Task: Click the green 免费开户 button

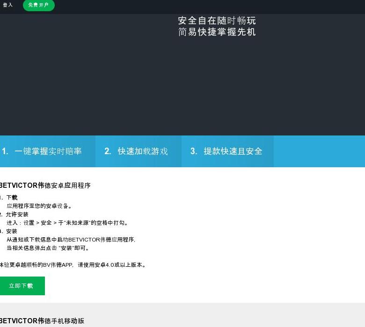Action: click(x=39, y=5)
